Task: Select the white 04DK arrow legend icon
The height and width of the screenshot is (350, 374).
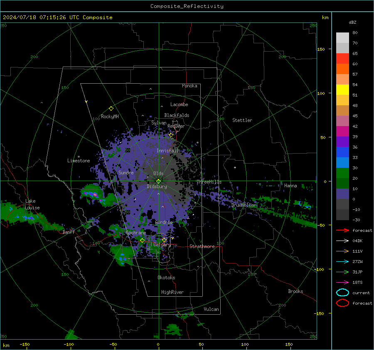Action: click(x=342, y=241)
